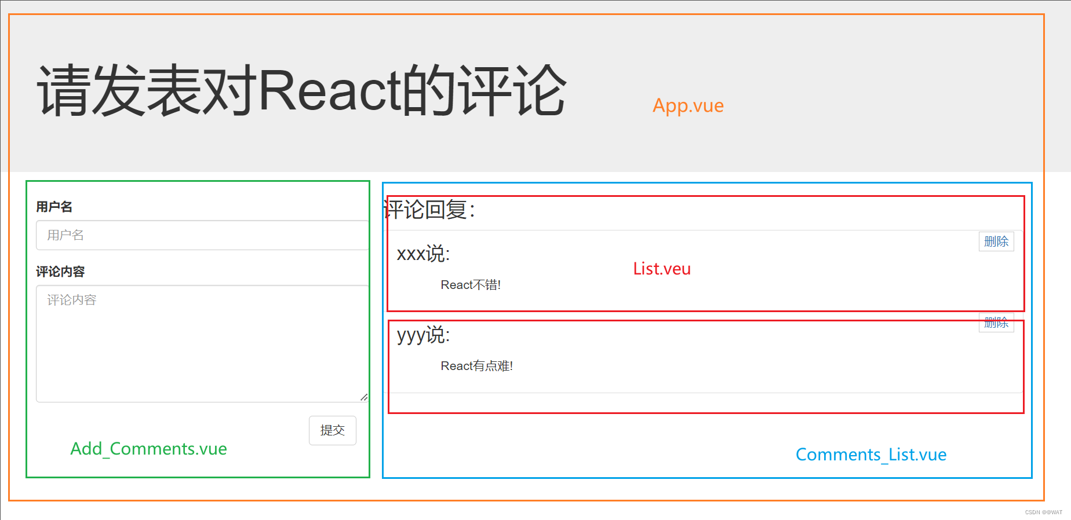
Task: Click the textarea resize handle
Action: (364, 397)
